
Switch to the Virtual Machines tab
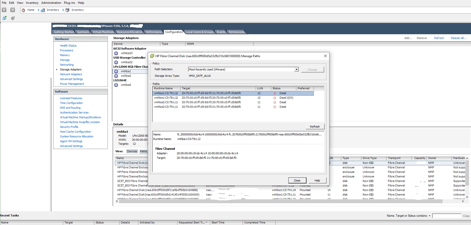pos(103,32)
